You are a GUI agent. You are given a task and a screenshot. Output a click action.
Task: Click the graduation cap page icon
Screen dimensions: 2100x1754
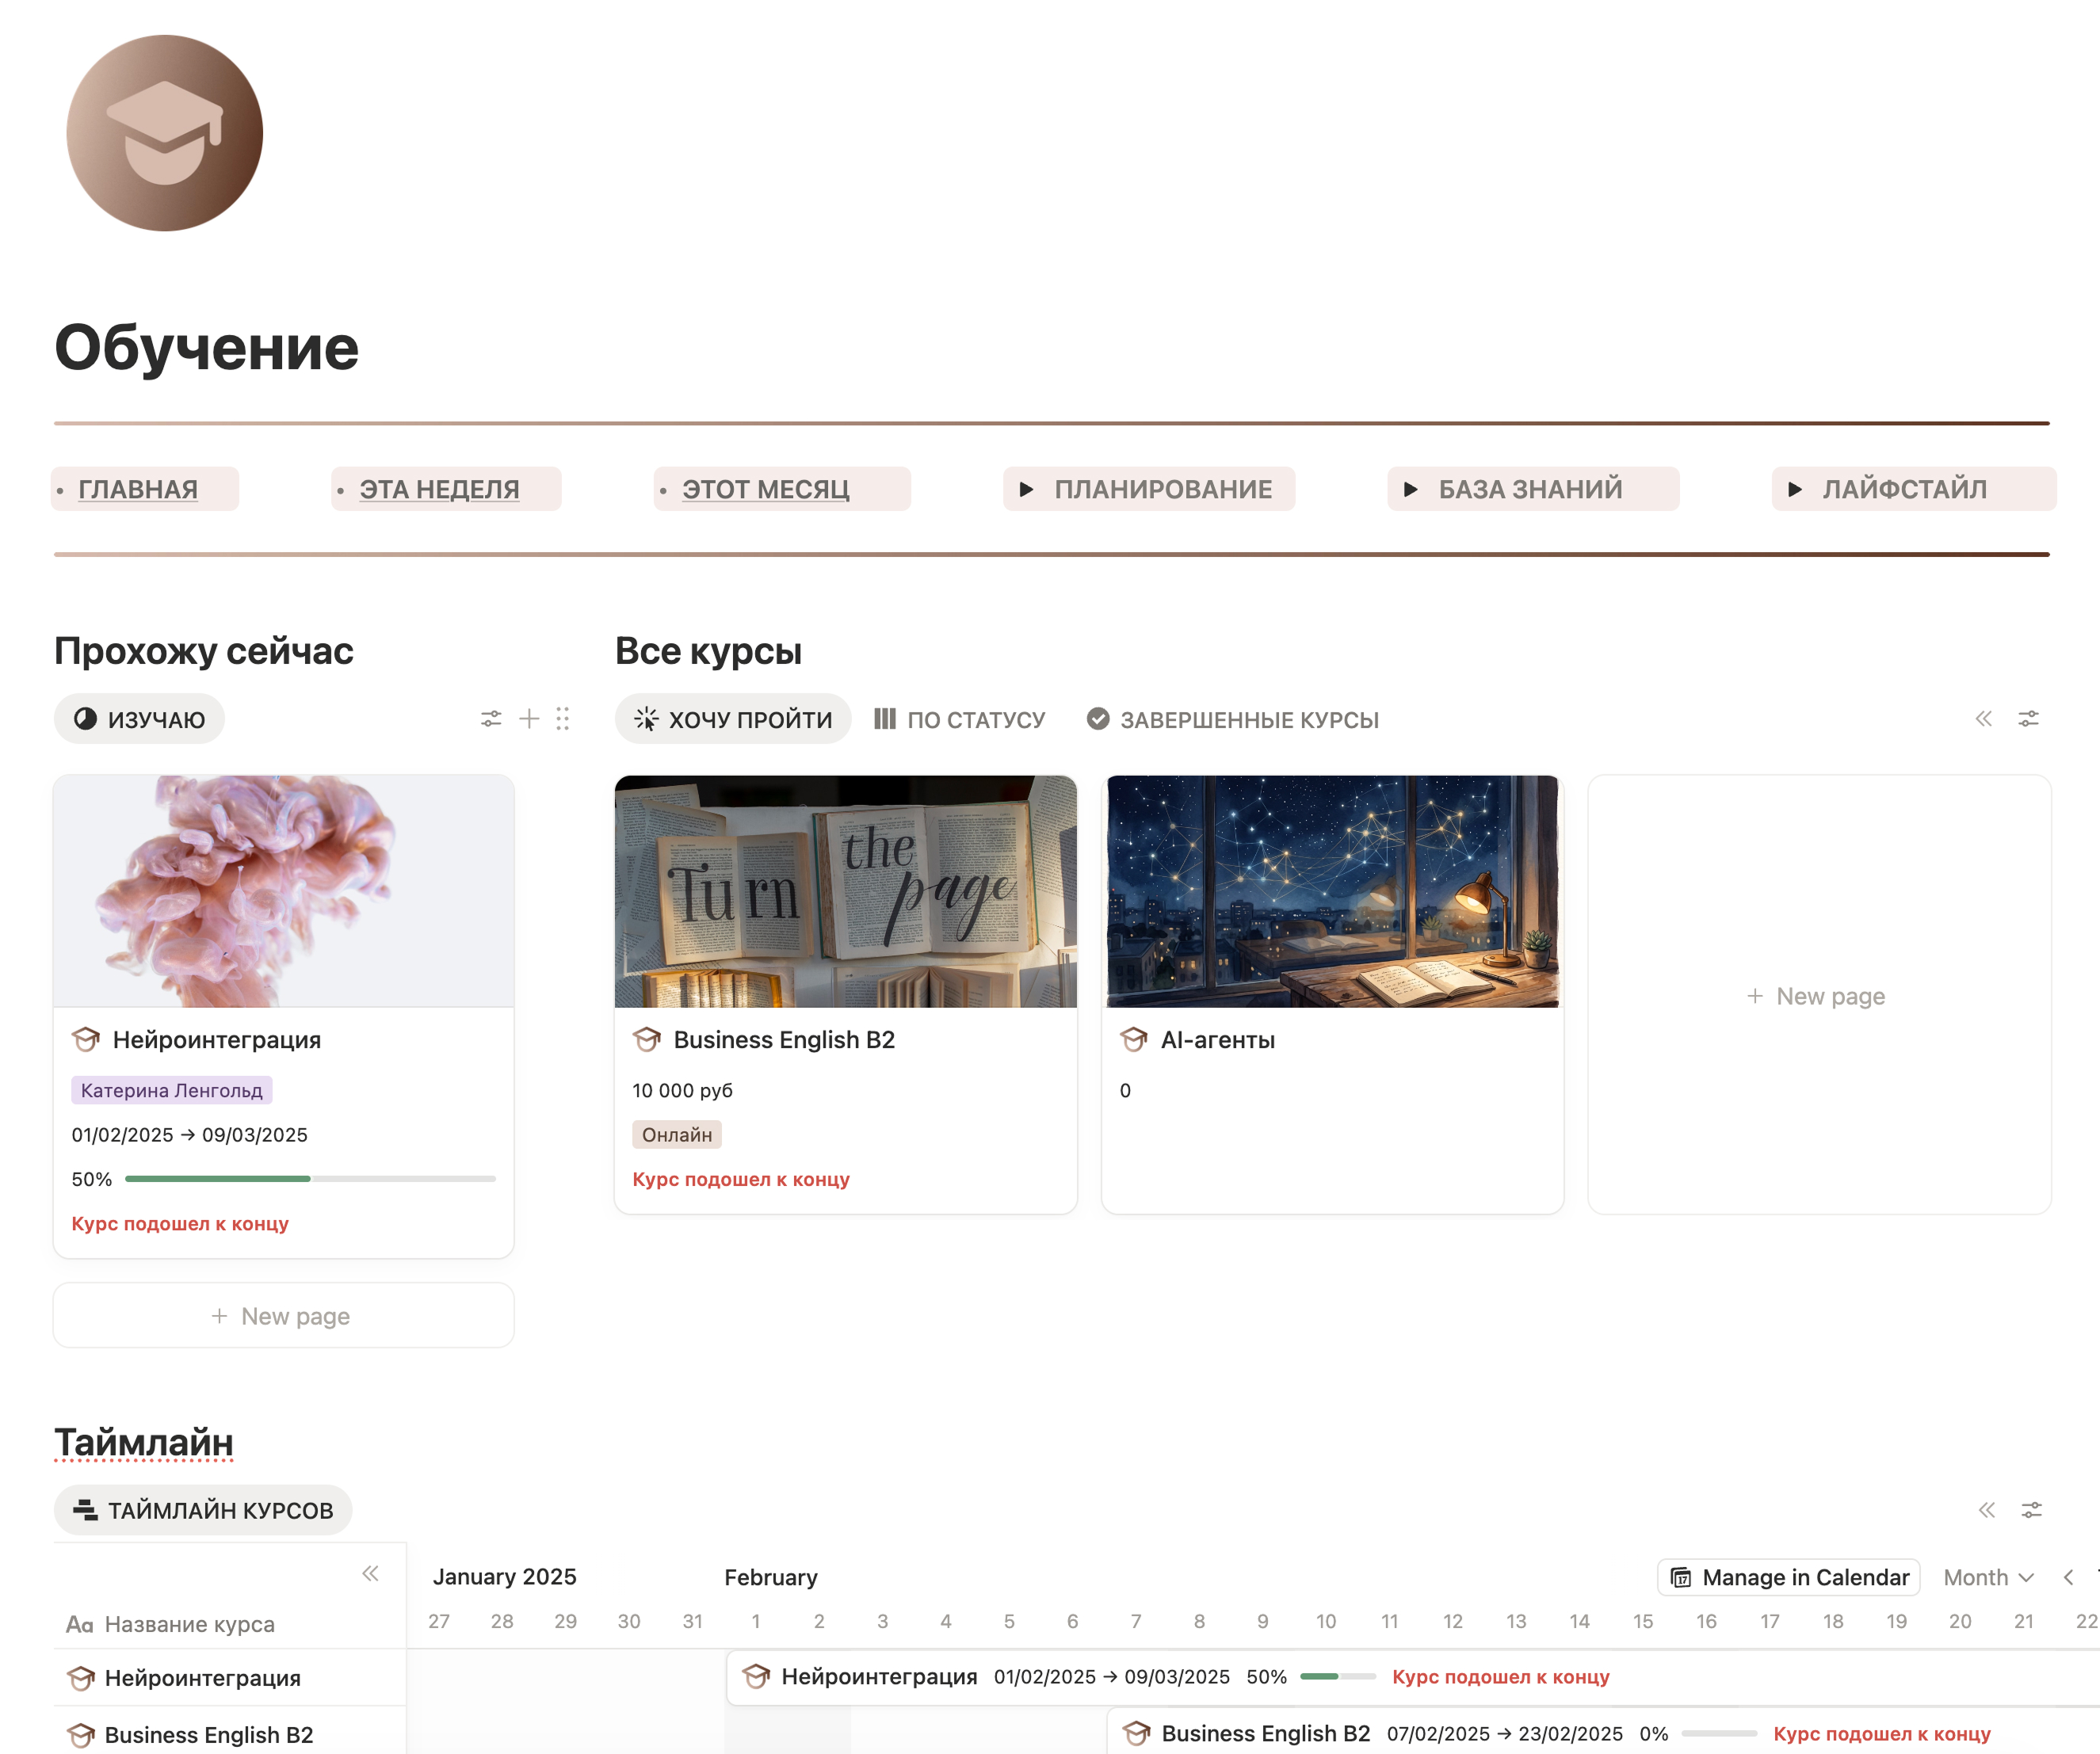click(x=165, y=133)
